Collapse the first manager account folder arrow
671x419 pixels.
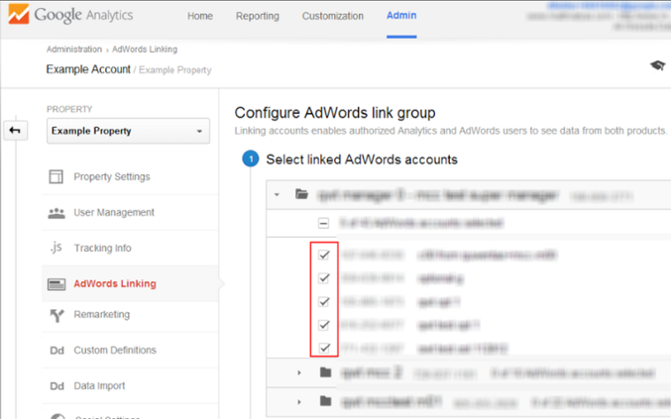click(x=277, y=194)
